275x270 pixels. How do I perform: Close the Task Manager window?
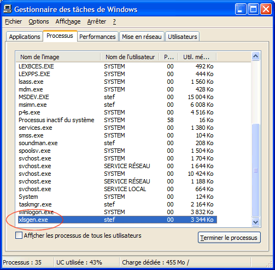[266, 9]
